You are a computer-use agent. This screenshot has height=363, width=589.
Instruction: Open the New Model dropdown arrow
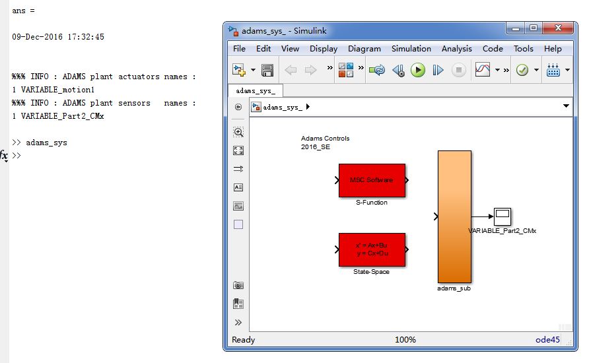click(253, 70)
